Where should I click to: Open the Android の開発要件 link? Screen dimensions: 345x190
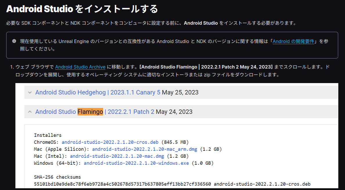point(293,41)
